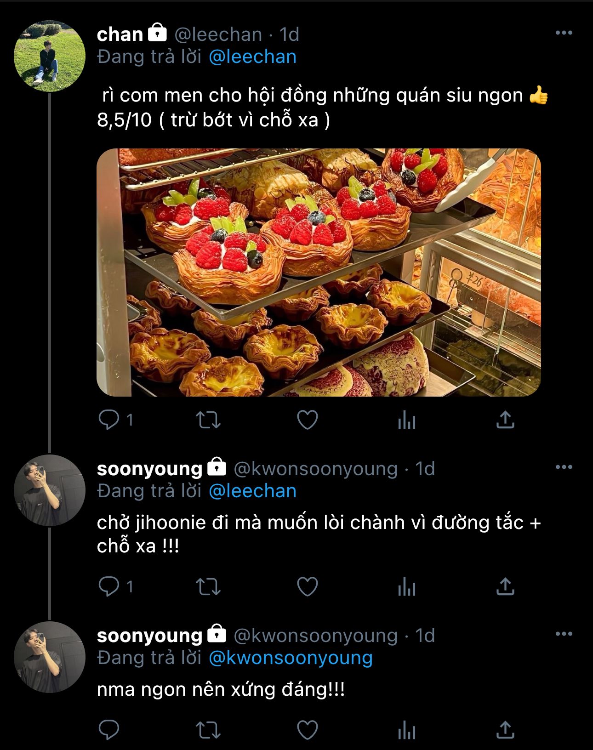The width and height of the screenshot is (593, 750).
Task: Open more options on soonyoung's first reply
Action: click(x=564, y=467)
